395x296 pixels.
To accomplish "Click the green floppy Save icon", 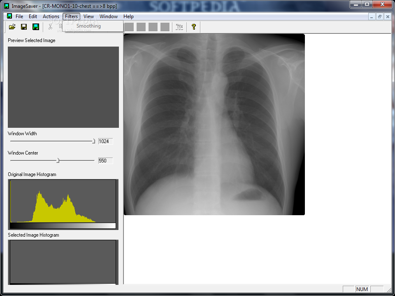I will tap(36, 27).
